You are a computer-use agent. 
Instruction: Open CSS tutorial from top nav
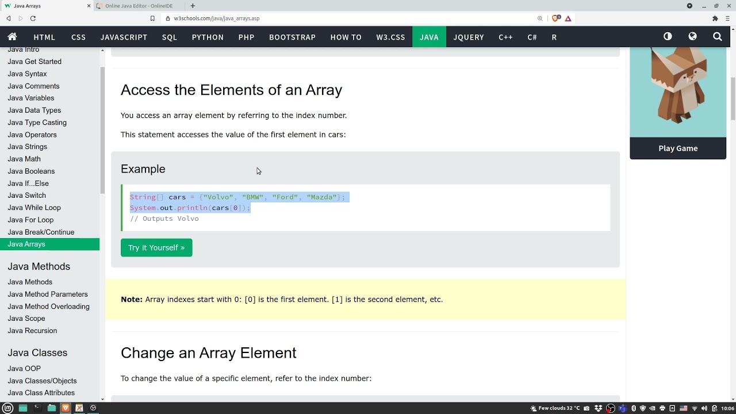[78, 37]
